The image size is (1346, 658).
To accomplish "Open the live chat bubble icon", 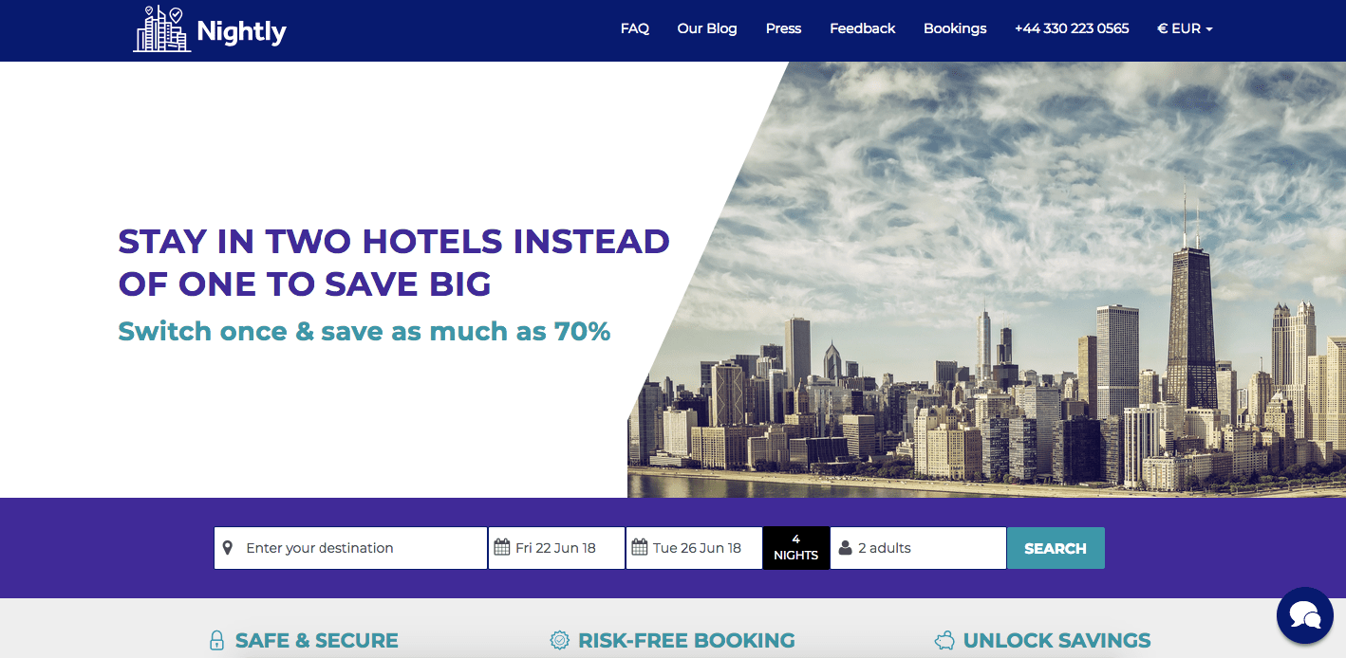I will 1305,615.
